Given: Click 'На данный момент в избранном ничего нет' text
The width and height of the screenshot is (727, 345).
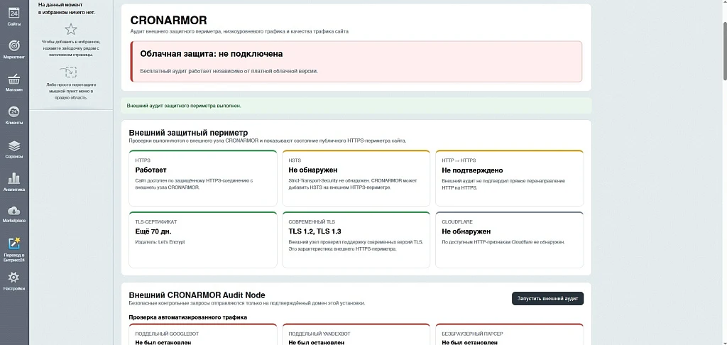Looking at the screenshot, I should coord(67,9).
